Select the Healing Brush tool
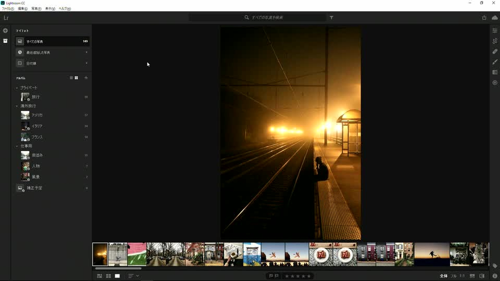The image size is (500, 281). click(495, 52)
